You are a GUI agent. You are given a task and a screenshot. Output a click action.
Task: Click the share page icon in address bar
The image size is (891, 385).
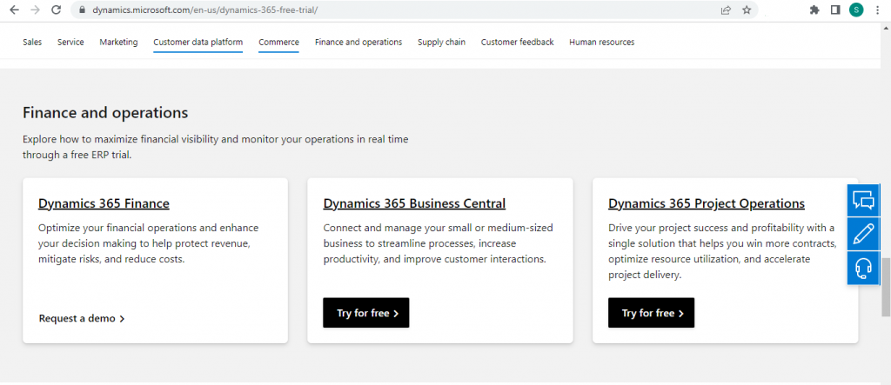(x=726, y=10)
